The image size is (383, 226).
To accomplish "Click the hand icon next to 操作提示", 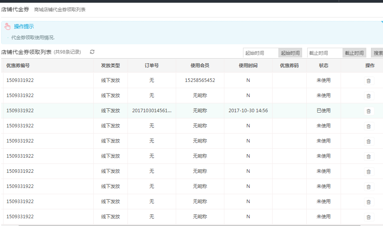I will 7,26.
